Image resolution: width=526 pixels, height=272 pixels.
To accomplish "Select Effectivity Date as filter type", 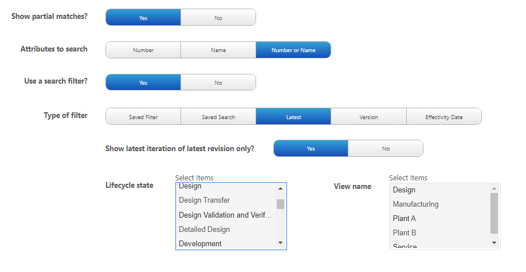I will coord(444,116).
